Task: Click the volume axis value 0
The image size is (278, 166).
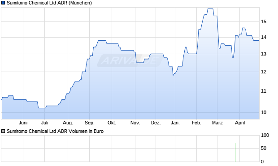Action: pyautogui.click(x=262, y=162)
